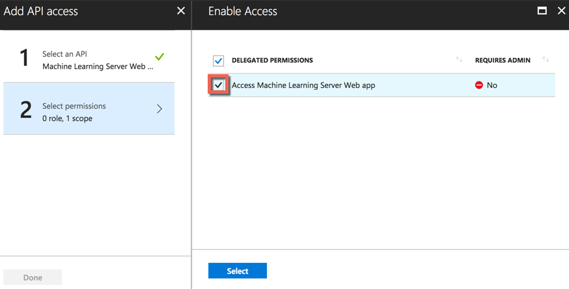Click the large number 2 step
Viewport: 569px width, 289px height.
(x=25, y=109)
